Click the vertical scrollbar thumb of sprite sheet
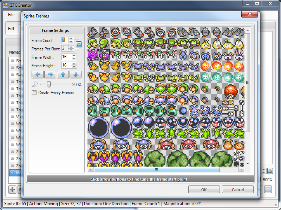281x210 pixels. [248, 83]
